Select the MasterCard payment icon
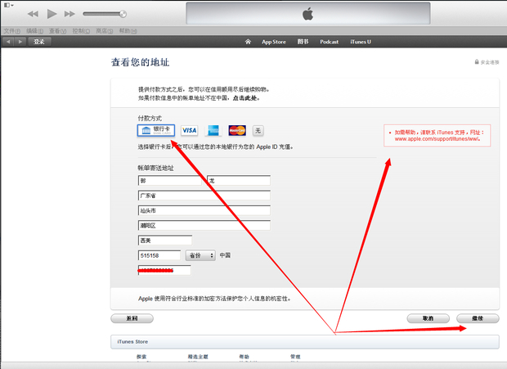 tap(237, 130)
